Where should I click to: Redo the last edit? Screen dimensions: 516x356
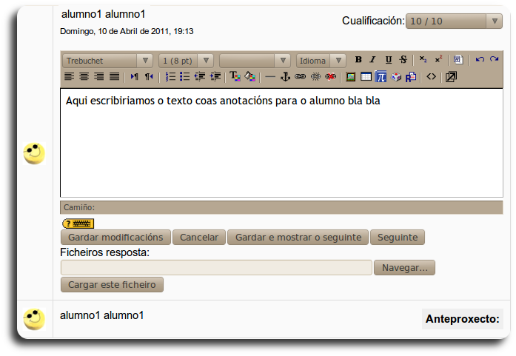494,59
